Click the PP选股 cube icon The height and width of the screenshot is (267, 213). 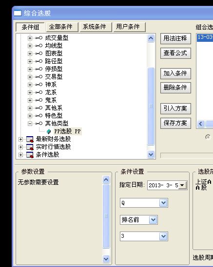49,131
